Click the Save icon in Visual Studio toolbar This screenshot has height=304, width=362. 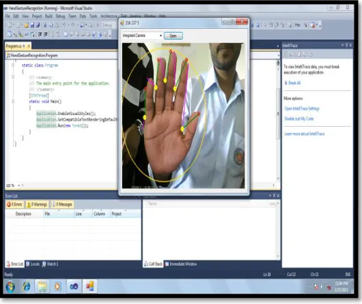pyautogui.click(x=32, y=25)
